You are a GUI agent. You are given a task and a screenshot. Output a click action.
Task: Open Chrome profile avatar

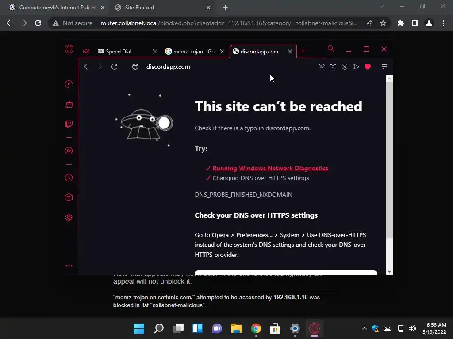tap(429, 23)
